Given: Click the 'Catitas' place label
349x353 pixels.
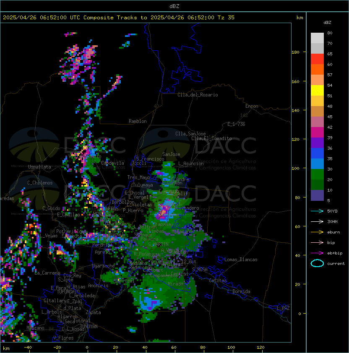Looking at the screenshot, I should point(218,280).
